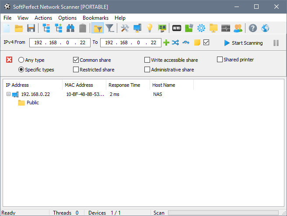Image resolution: width=287 pixels, height=216 pixels.
Task: Click the IP network card icon
Action: pos(162,28)
